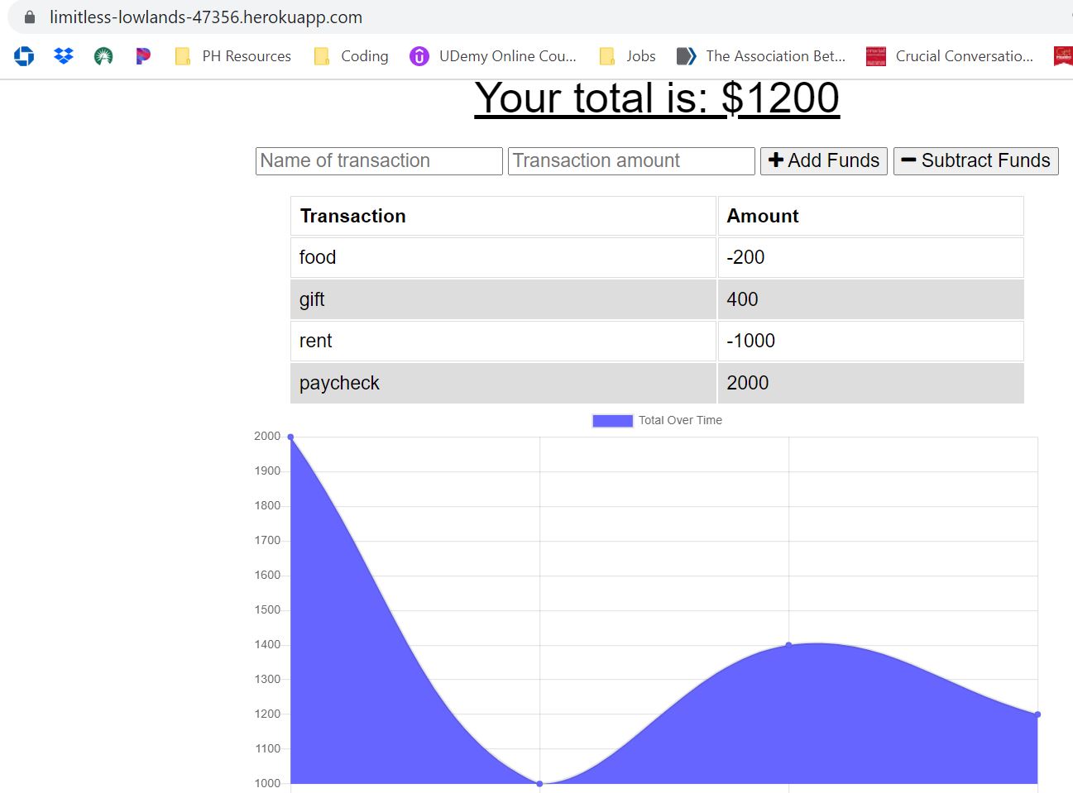Select the food transaction cell
The width and height of the screenshot is (1073, 793).
[503, 257]
